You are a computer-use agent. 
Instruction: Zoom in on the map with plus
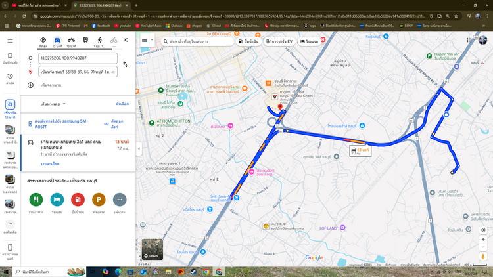[483, 240]
